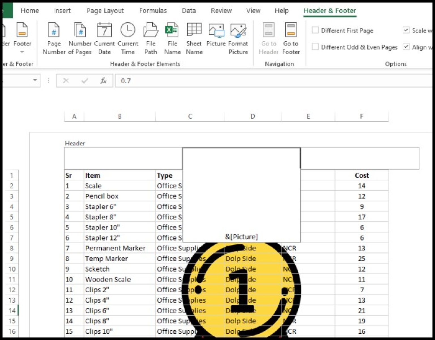This screenshot has height=340, width=435.
Task: Insert the Sheet Name element
Action: click(194, 38)
